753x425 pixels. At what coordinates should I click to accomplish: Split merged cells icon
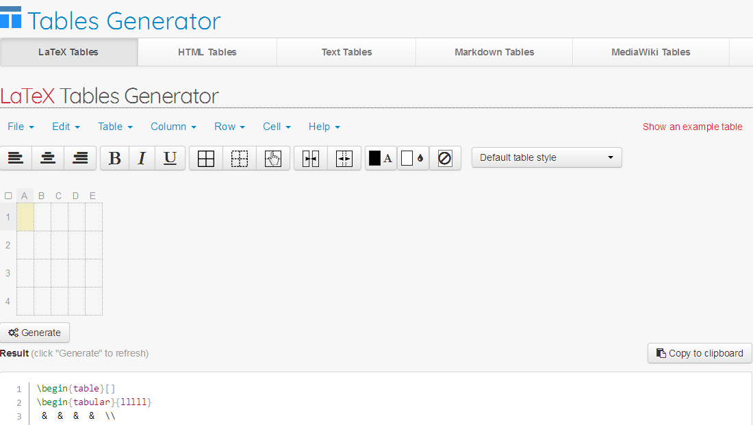click(344, 158)
